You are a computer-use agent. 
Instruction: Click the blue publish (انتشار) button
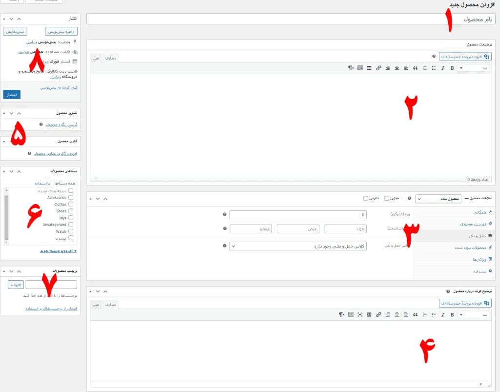tap(12, 94)
